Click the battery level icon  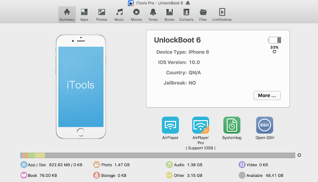coord(274,40)
